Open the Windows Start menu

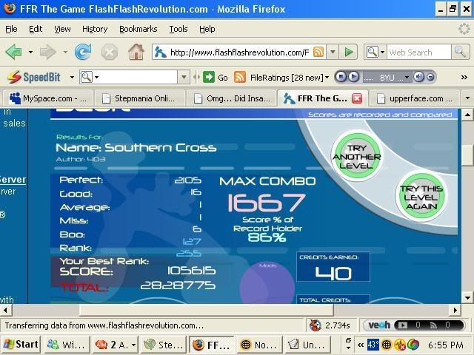point(21,345)
